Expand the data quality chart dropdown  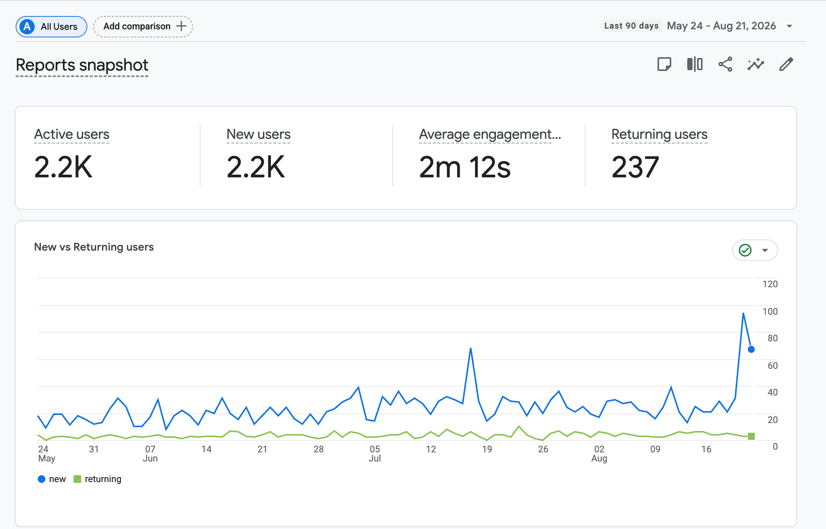point(765,251)
